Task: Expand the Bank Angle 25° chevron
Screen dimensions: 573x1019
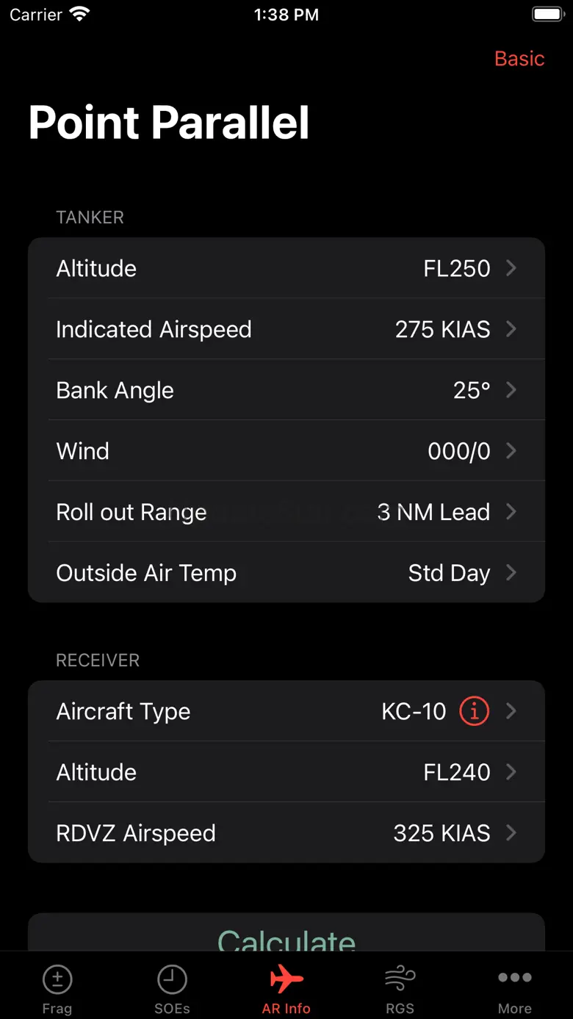Action: click(511, 390)
